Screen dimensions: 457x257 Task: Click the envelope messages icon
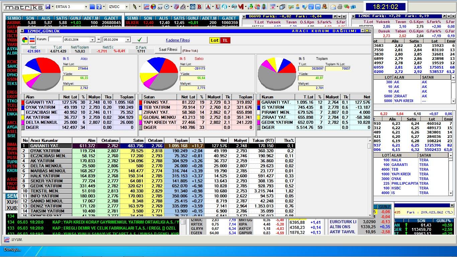333,7
